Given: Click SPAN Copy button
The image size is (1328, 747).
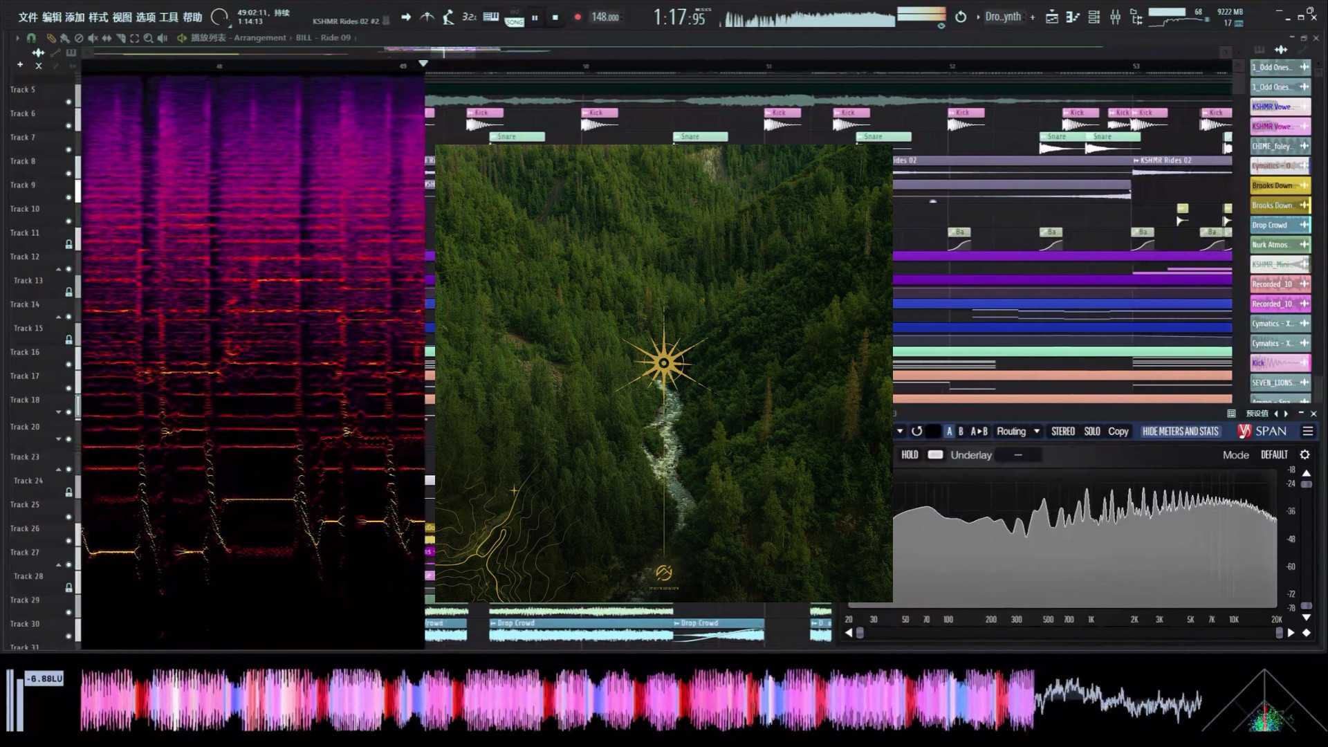Looking at the screenshot, I should pyautogui.click(x=1118, y=432).
